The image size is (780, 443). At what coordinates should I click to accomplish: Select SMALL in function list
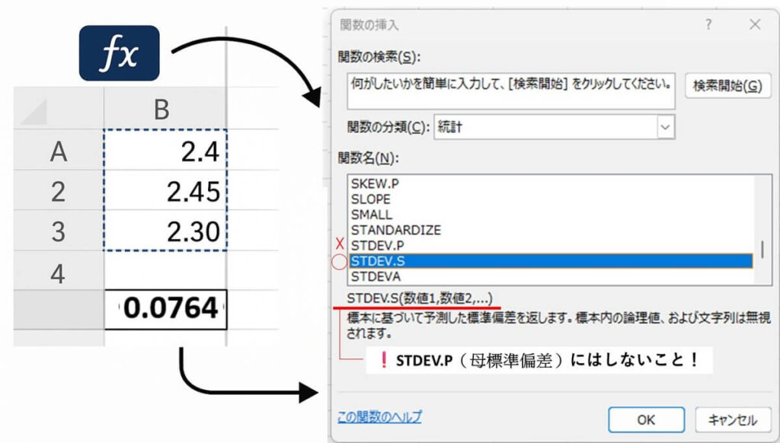pyautogui.click(x=551, y=215)
